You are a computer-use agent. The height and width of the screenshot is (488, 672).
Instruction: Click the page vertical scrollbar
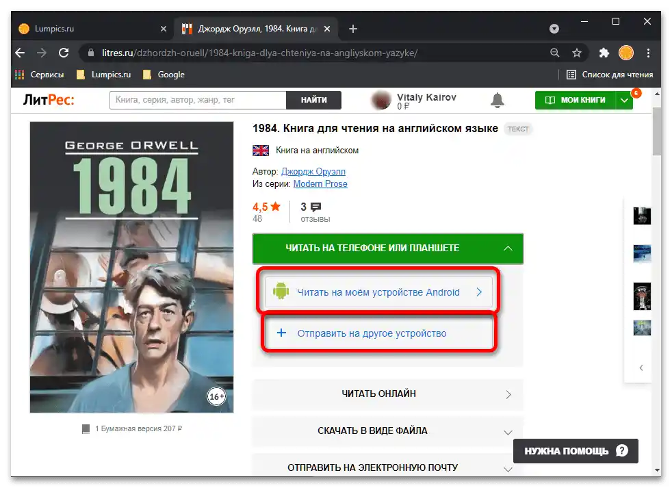click(656, 131)
